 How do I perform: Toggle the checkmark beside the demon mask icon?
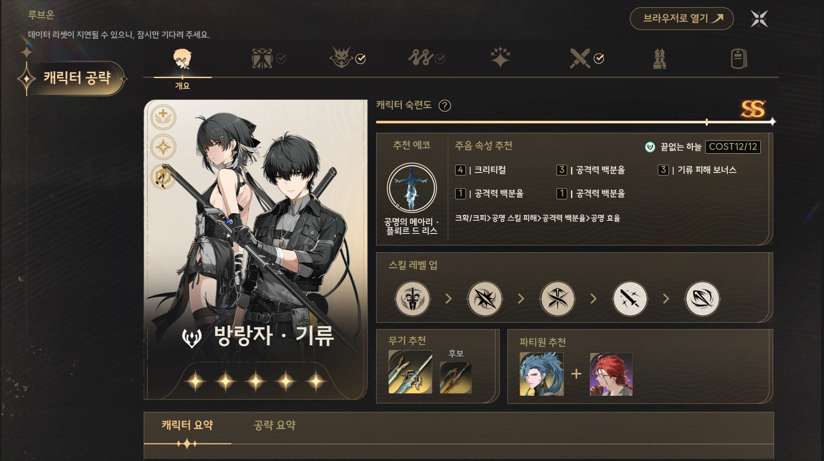pos(360,58)
